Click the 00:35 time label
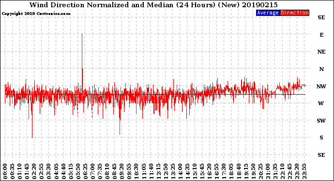334x181 pixels. click(13, 171)
